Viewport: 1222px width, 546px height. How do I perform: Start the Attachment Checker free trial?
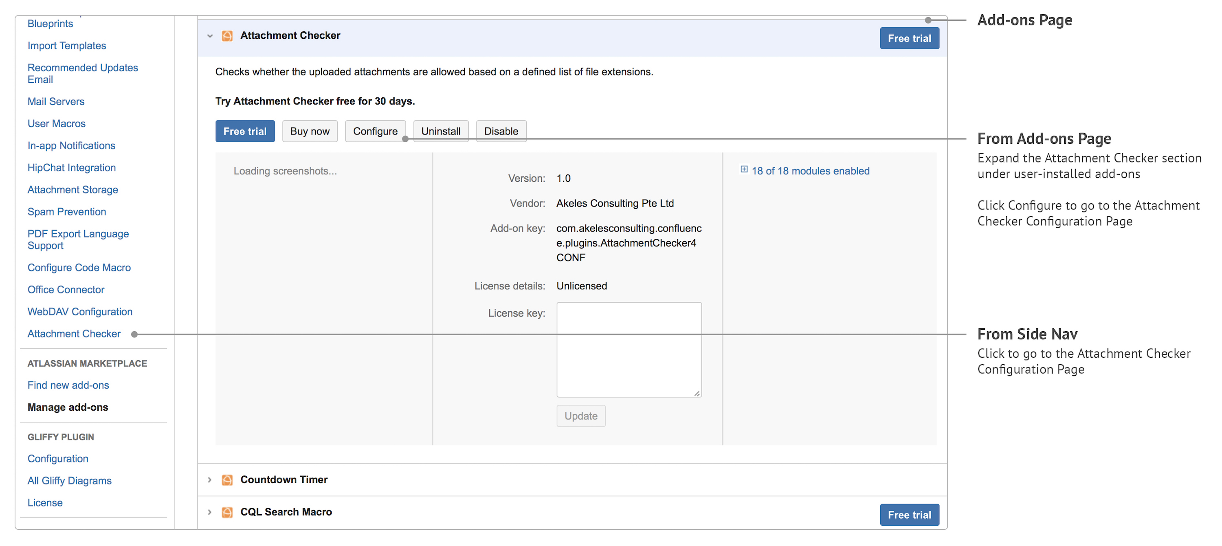tap(245, 131)
